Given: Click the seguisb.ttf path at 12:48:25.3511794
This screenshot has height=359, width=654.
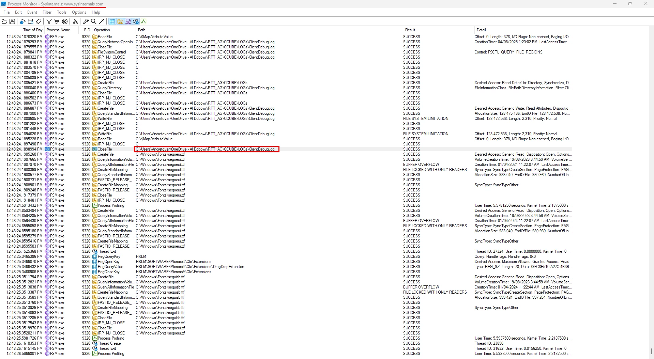Looking at the screenshot, I should coord(160,277).
